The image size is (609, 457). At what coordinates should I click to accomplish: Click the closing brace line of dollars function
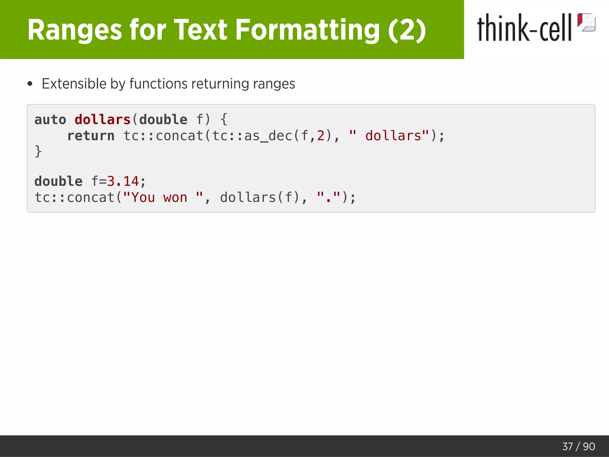(x=38, y=151)
